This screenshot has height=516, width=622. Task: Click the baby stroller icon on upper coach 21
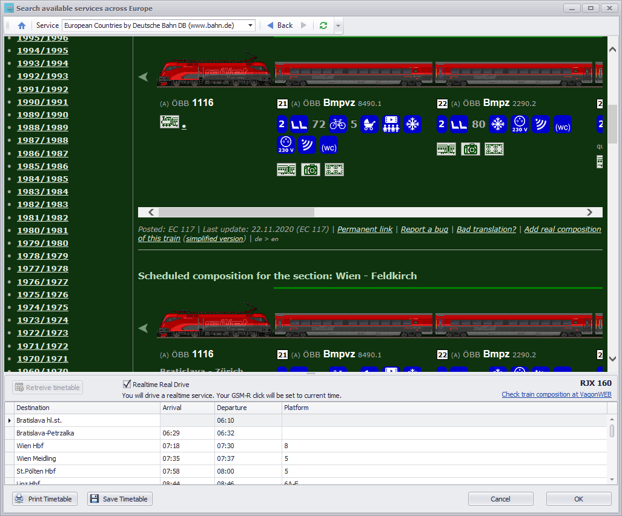point(369,124)
